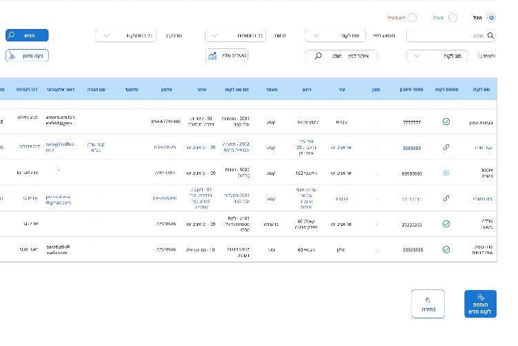Click the customer name in the 11111111 row
518x346 pixels.
[x=483, y=199]
